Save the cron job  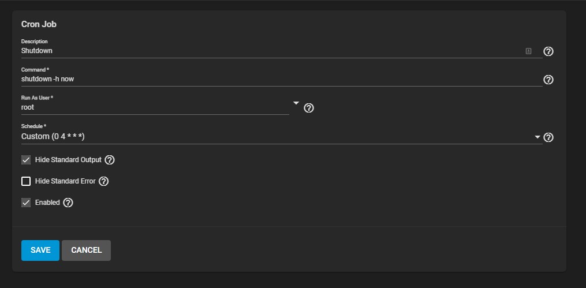[x=40, y=250]
